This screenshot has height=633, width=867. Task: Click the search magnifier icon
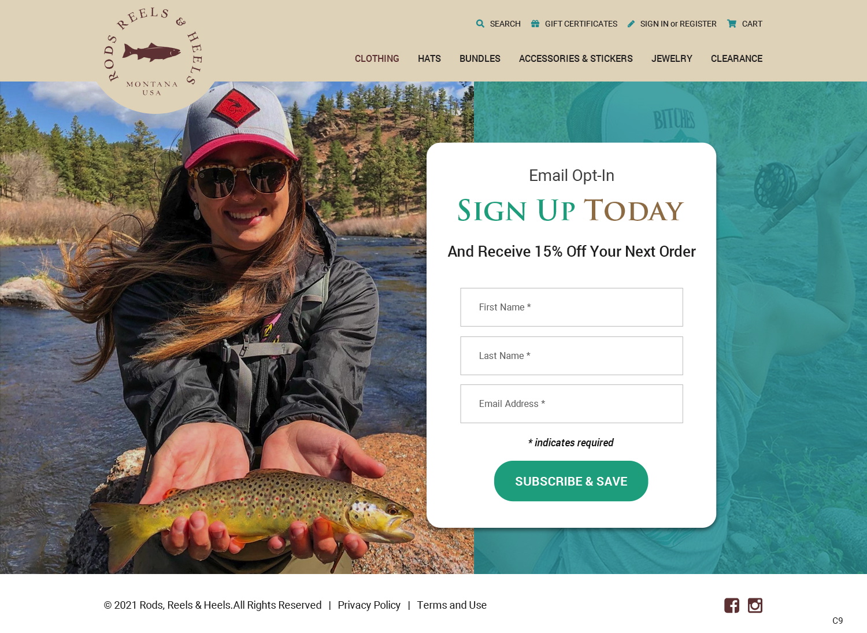pyautogui.click(x=480, y=24)
